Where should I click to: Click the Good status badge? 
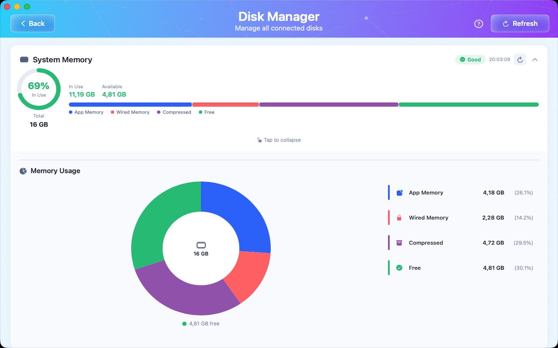coord(470,60)
